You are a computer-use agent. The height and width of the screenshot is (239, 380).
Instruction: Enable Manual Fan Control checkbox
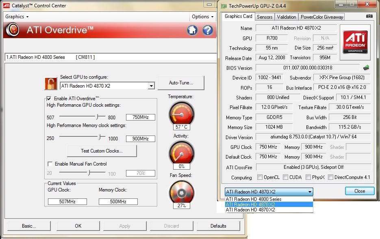(50, 164)
